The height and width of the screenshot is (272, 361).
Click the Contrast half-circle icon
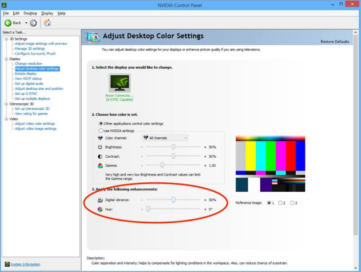pyautogui.click(x=100, y=156)
